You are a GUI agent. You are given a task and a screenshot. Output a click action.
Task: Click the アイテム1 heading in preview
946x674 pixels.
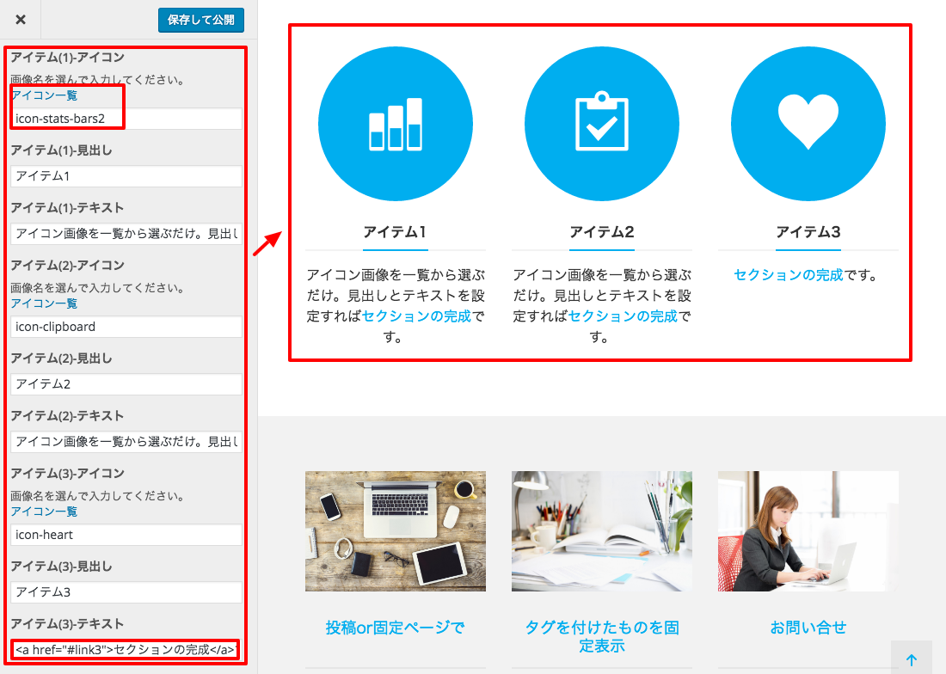coord(396,232)
